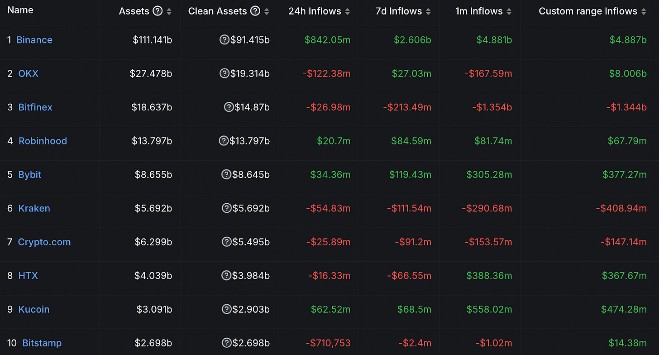
Task: Select Robinhood 1m inflow $81.74m
Action: tap(493, 141)
